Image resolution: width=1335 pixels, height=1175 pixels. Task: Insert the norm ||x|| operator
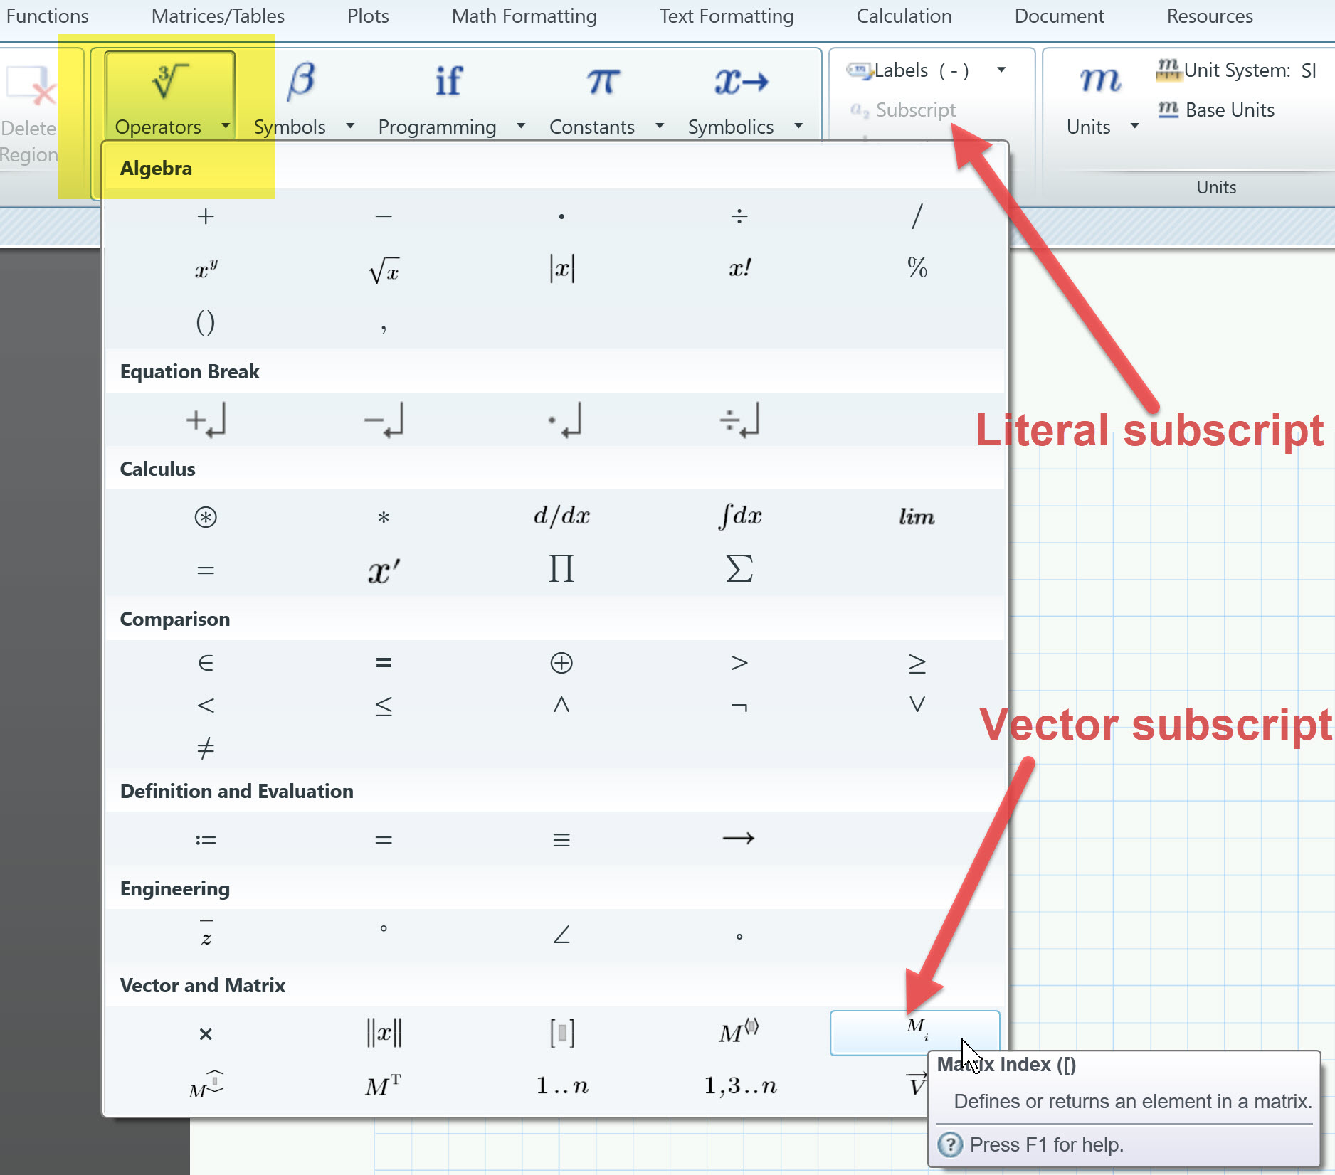[384, 1033]
